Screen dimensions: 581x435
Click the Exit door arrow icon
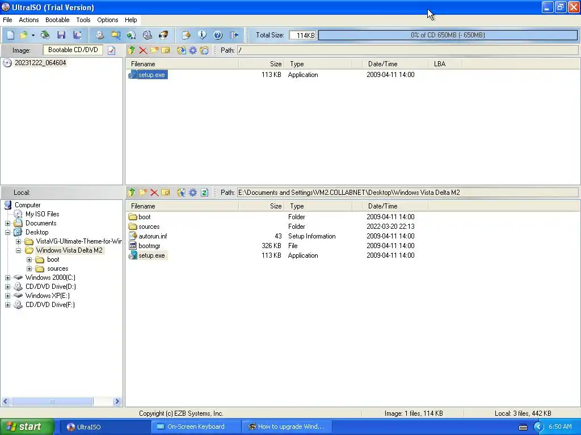[x=234, y=35]
